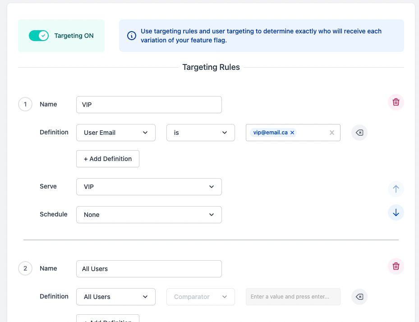Click the rule number 1 badge
This screenshot has height=322, width=419.
(25, 105)
